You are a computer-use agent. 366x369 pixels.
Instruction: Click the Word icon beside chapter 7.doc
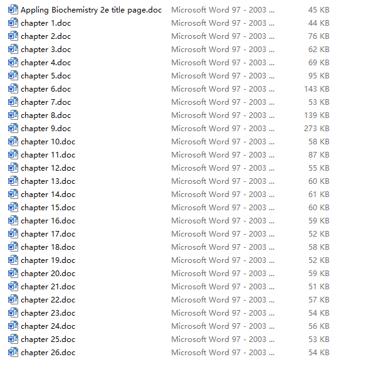(x=13, y=102)
